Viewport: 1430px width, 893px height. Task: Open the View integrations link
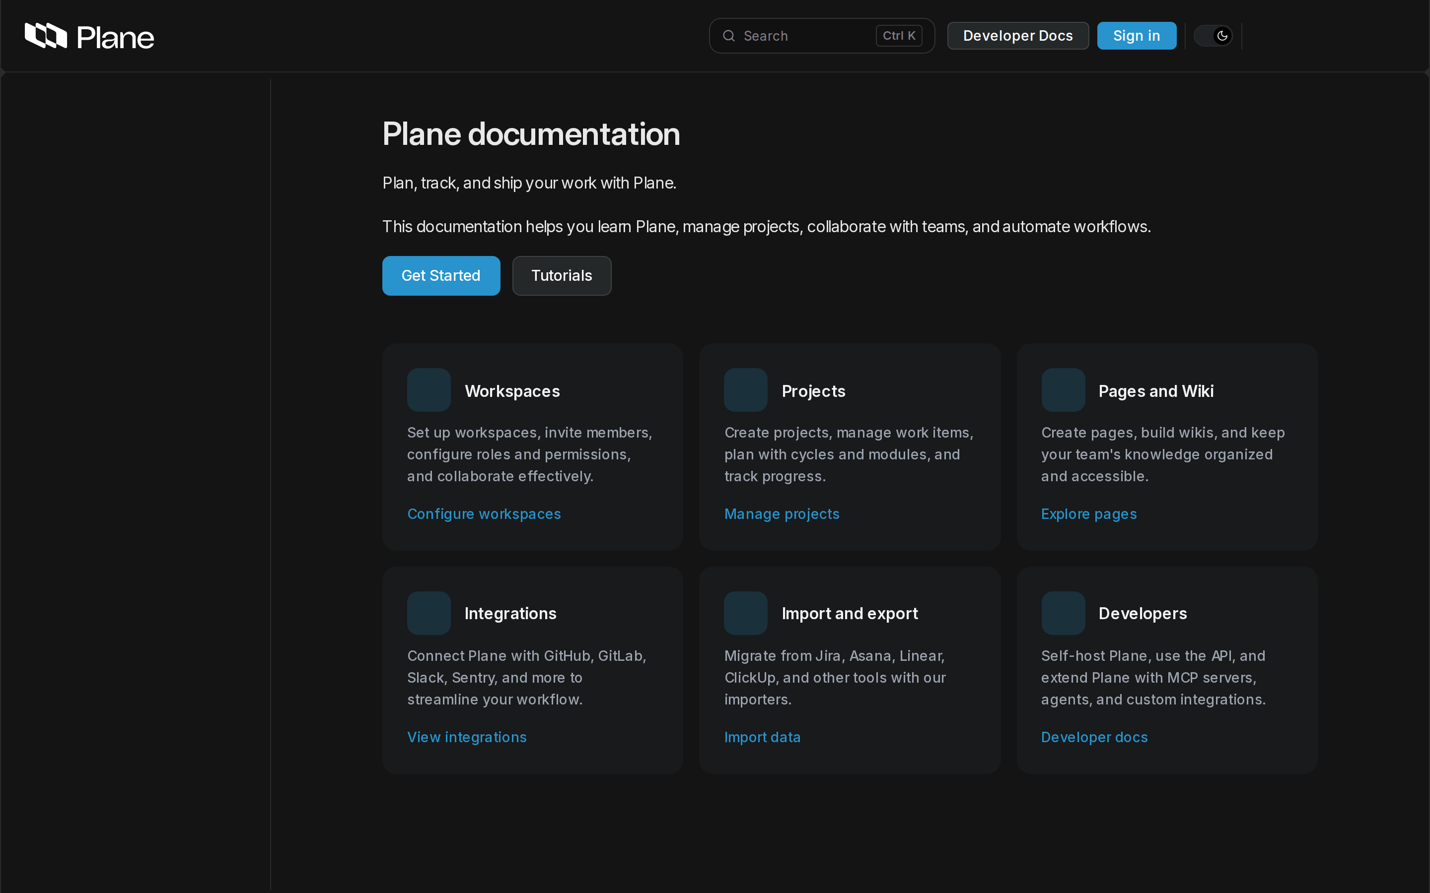click(467, 737)
